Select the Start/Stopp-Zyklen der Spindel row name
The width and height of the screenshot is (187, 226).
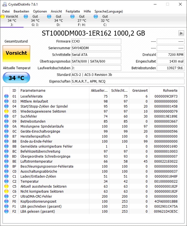click(x=44, y=106)
